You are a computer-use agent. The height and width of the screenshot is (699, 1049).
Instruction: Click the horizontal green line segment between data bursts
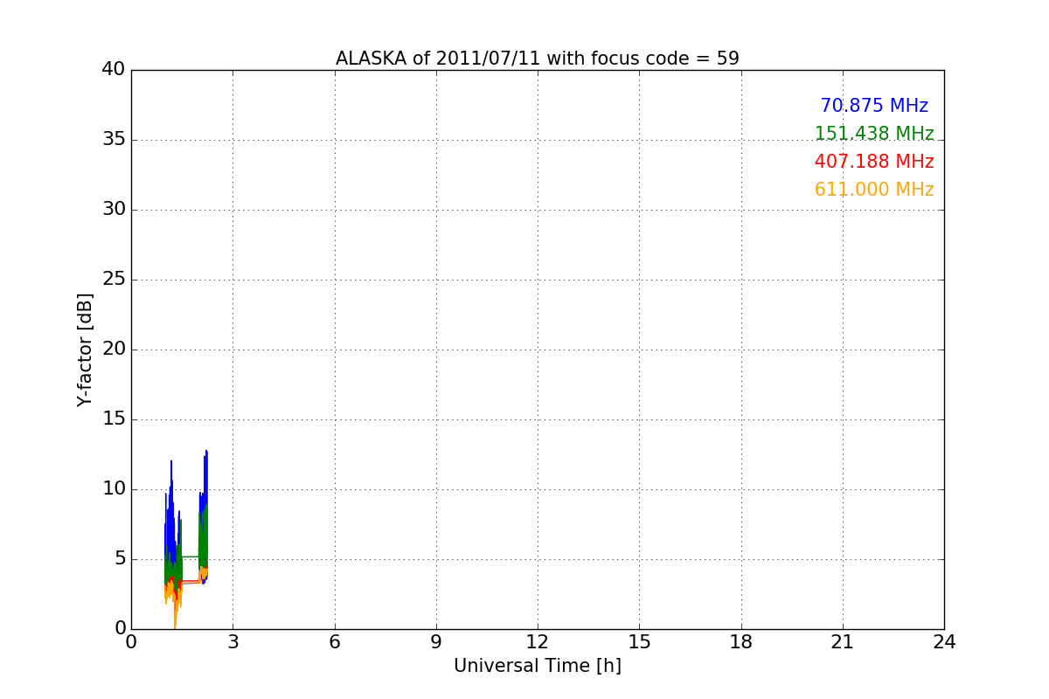[190, 557]
